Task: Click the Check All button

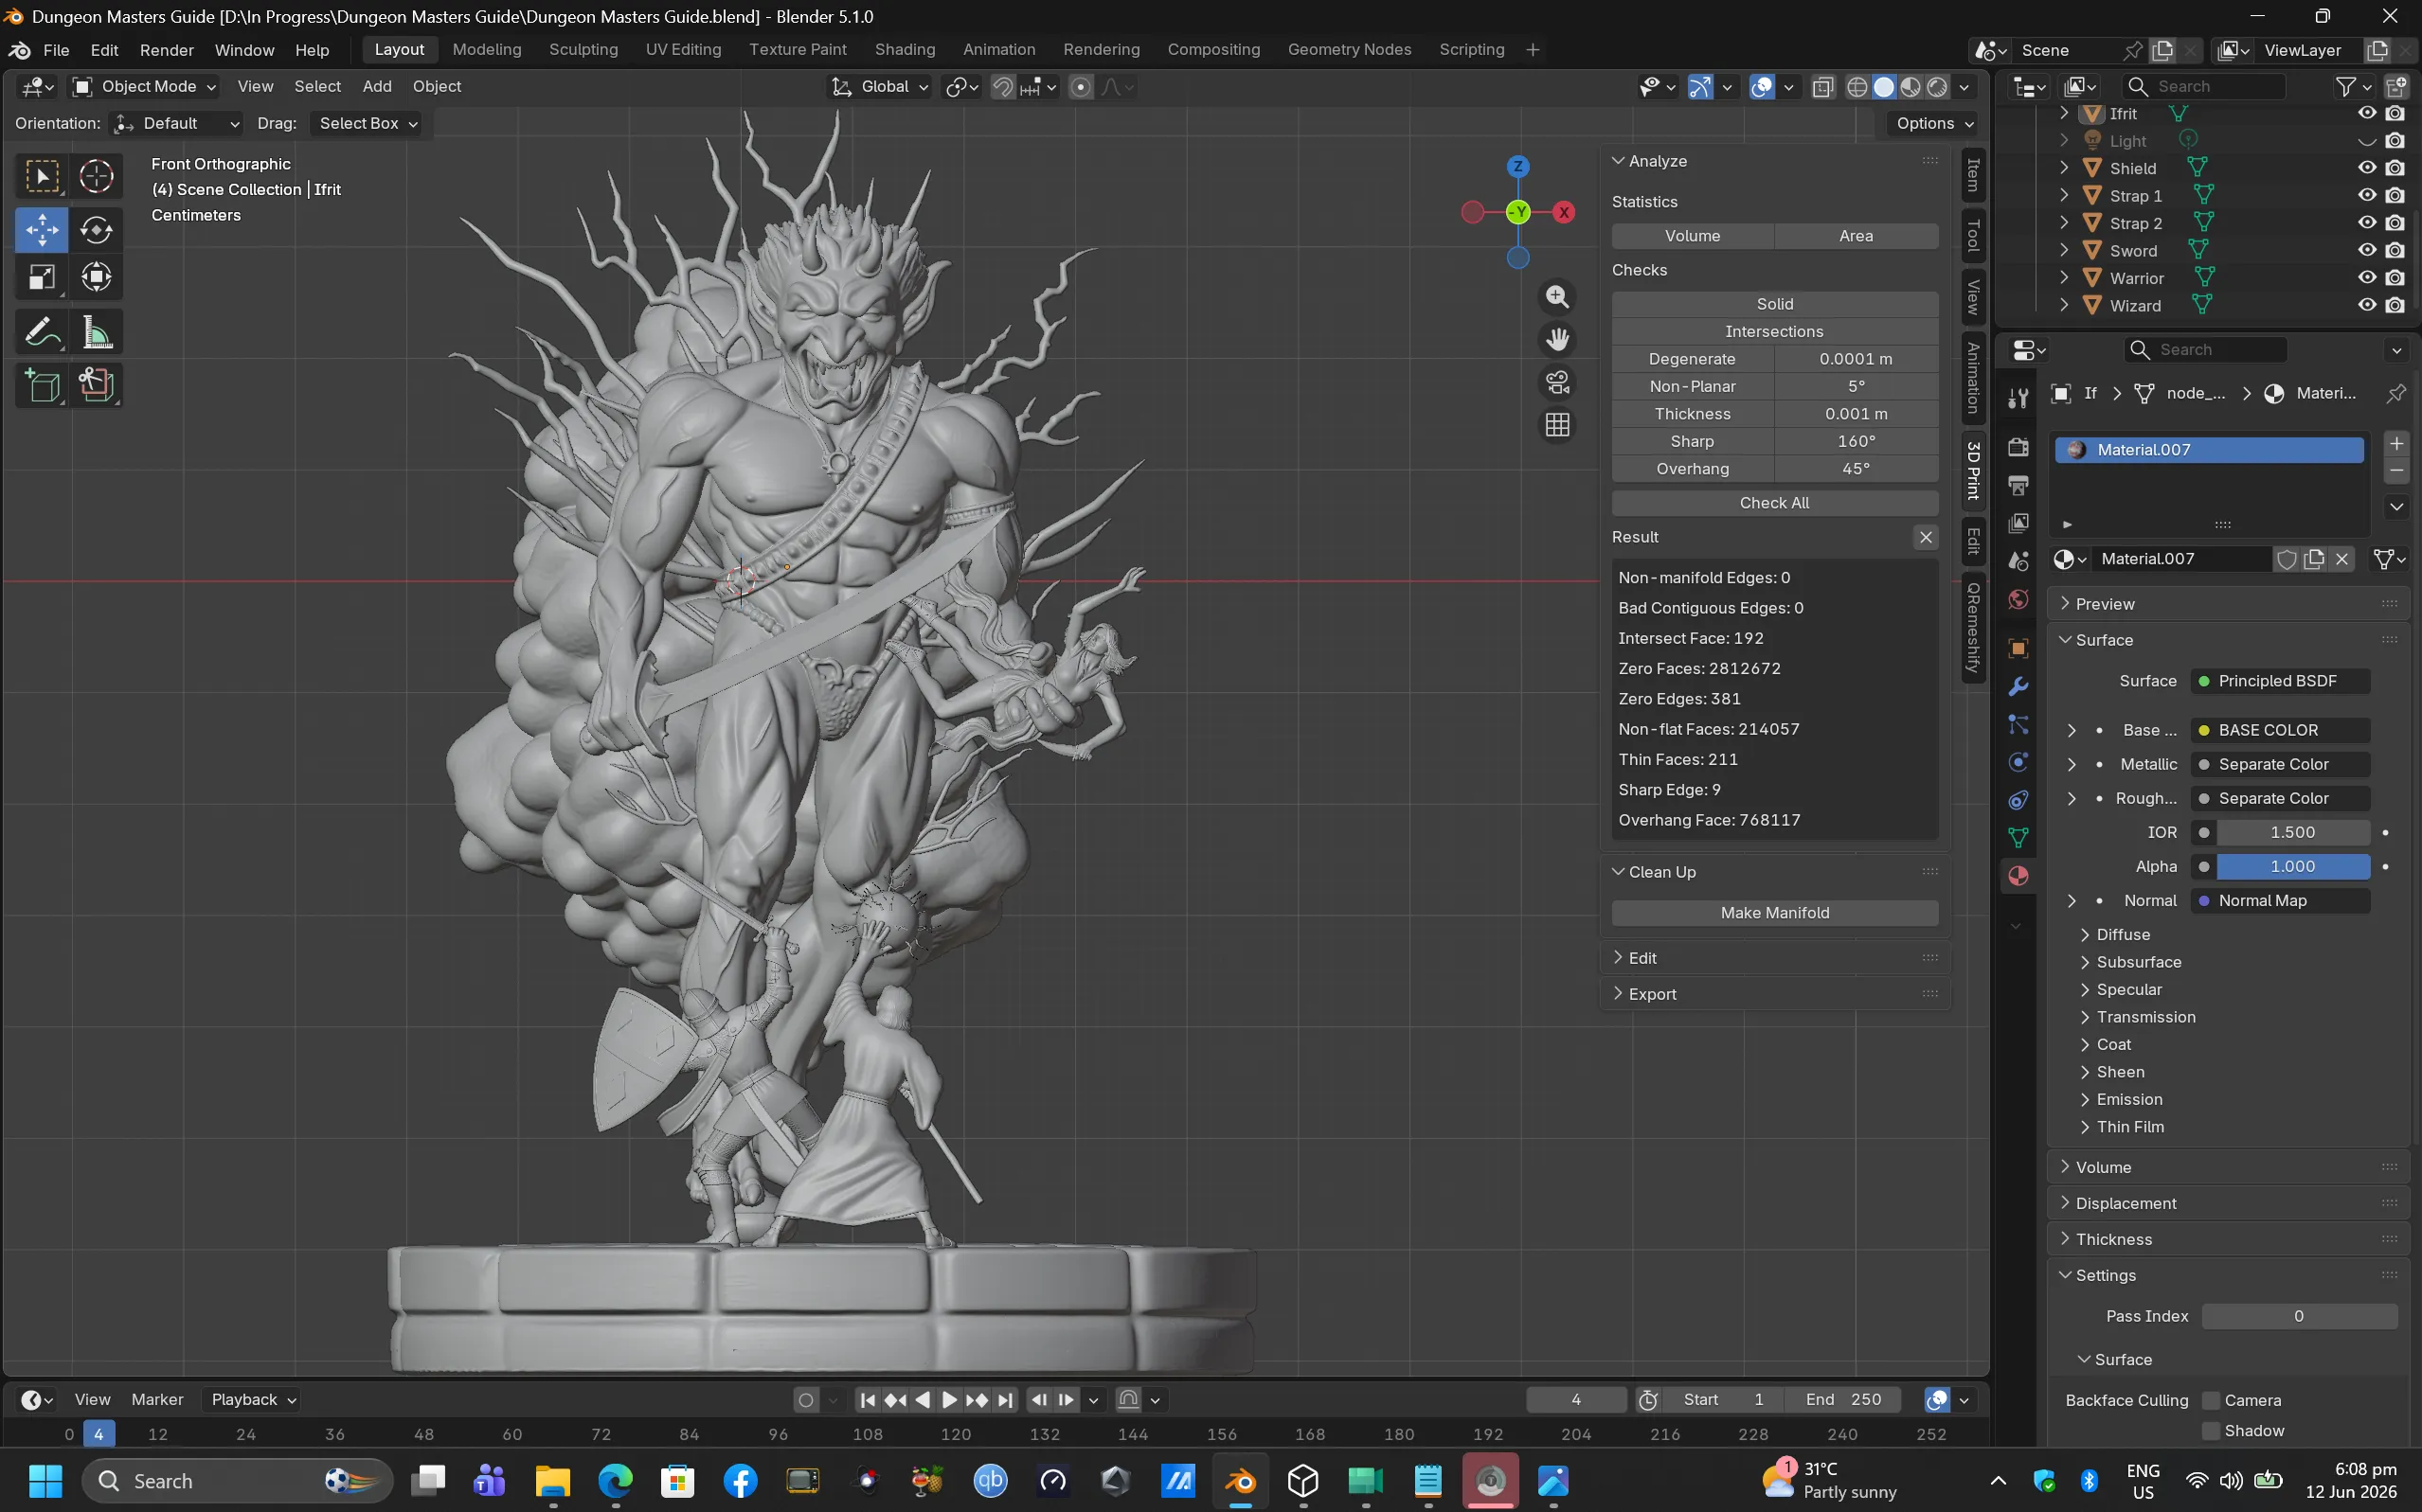Action: 1775,503
